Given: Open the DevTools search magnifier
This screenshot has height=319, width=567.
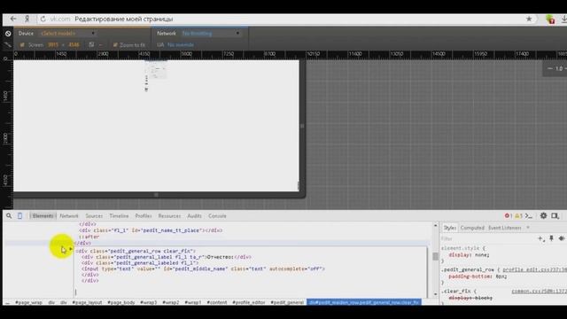Looking at the screenshot, I should coord(9,216).
